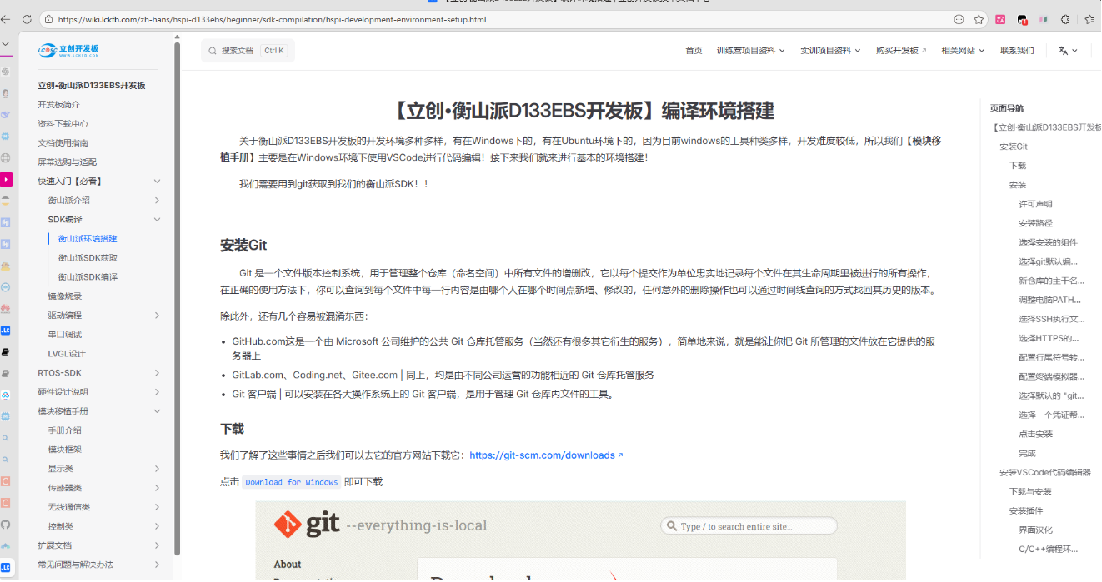
Task: Expand the 训练营项目资料 dropdown
Action: point(750,51)
